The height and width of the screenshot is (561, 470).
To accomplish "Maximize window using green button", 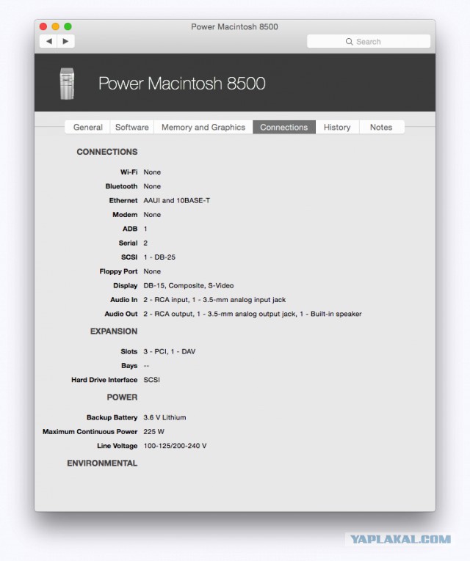I will pos(68,26).
